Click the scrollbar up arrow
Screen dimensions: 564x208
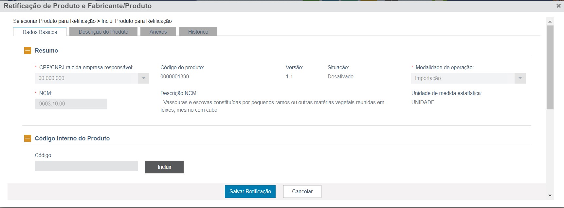[x=550, y=22]
